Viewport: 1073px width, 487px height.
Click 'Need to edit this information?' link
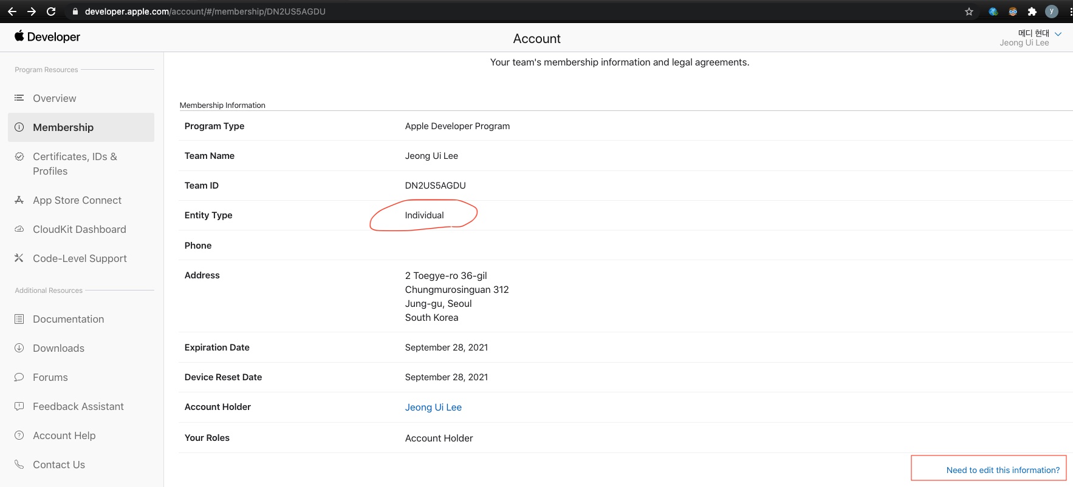coord(1003,470)
